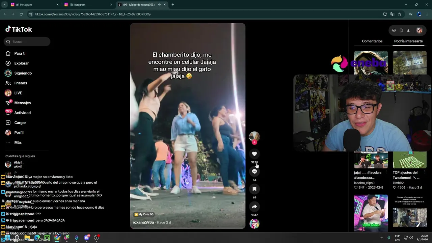Click the download app icon in the top pill
Image resolution: width=432 pixels, height=243 pixels.
click(x=408, y=30)
